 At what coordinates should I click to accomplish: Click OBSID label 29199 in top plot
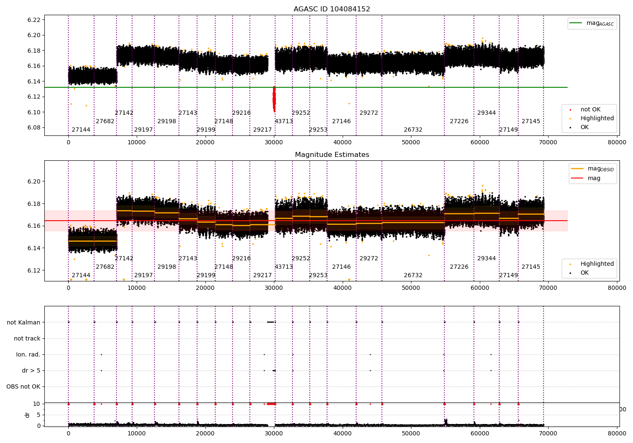[x=206, y=130]
